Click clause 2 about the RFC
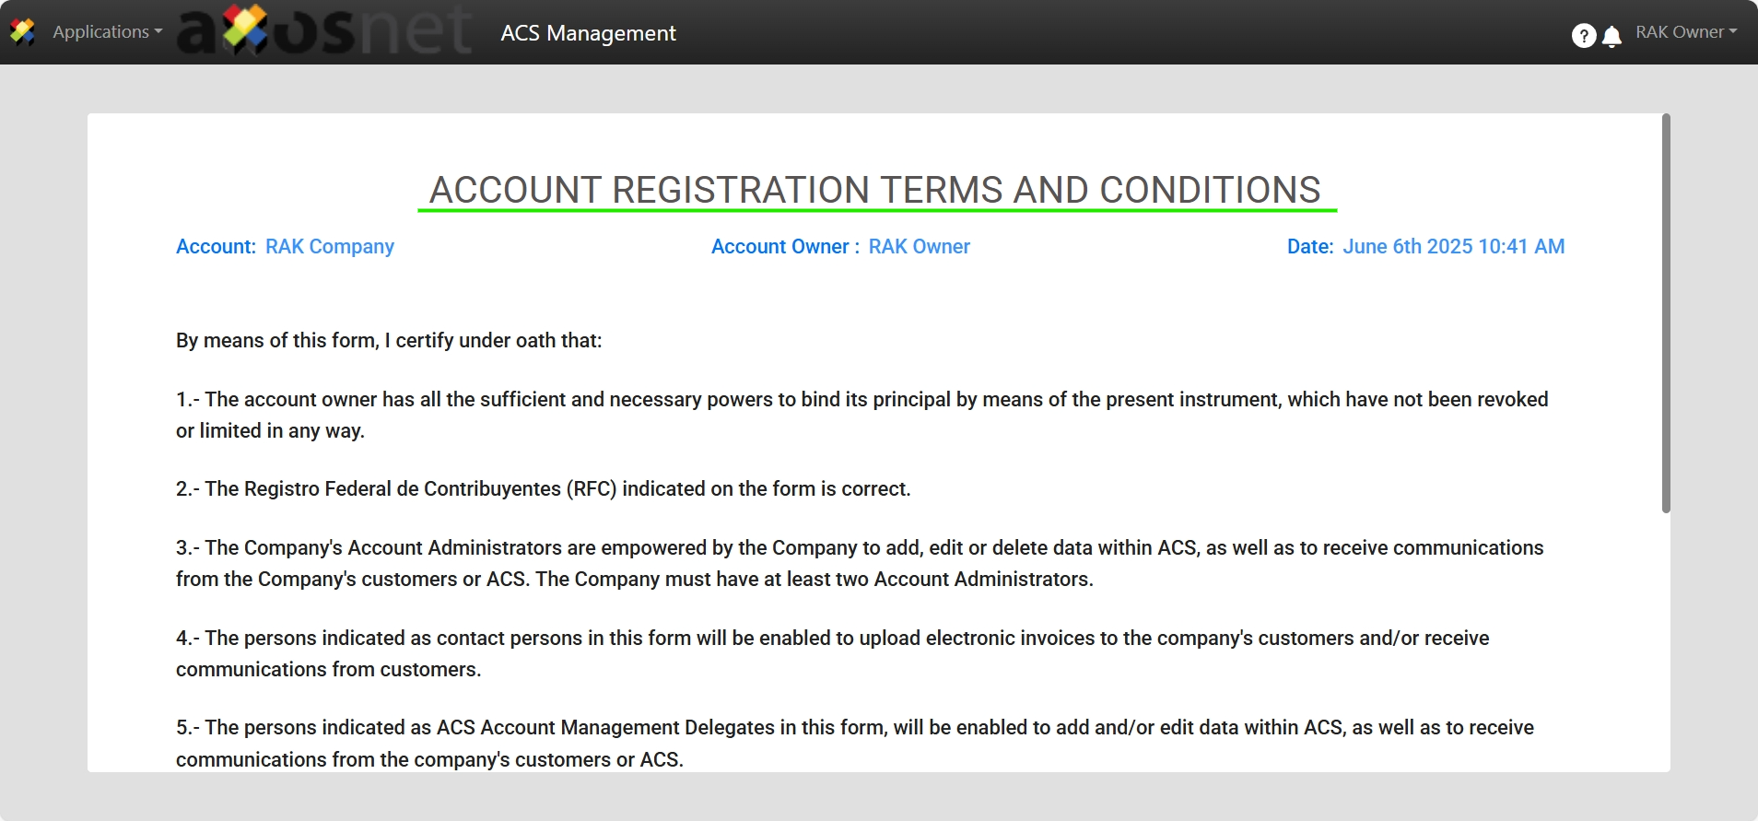The width and height of the screenshot is (1758, 821). pyautogui.click(x=543, y=489)
